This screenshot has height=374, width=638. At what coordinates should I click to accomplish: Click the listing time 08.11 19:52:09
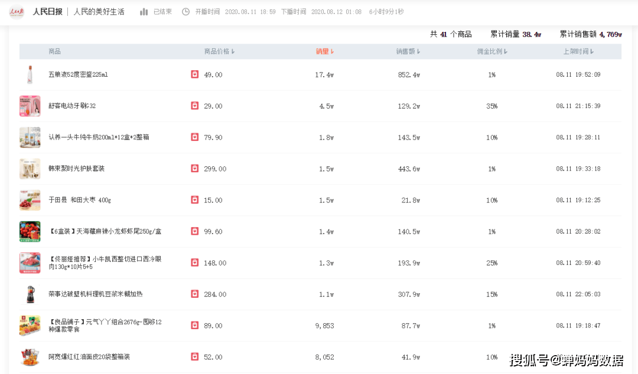coord(578,74)
